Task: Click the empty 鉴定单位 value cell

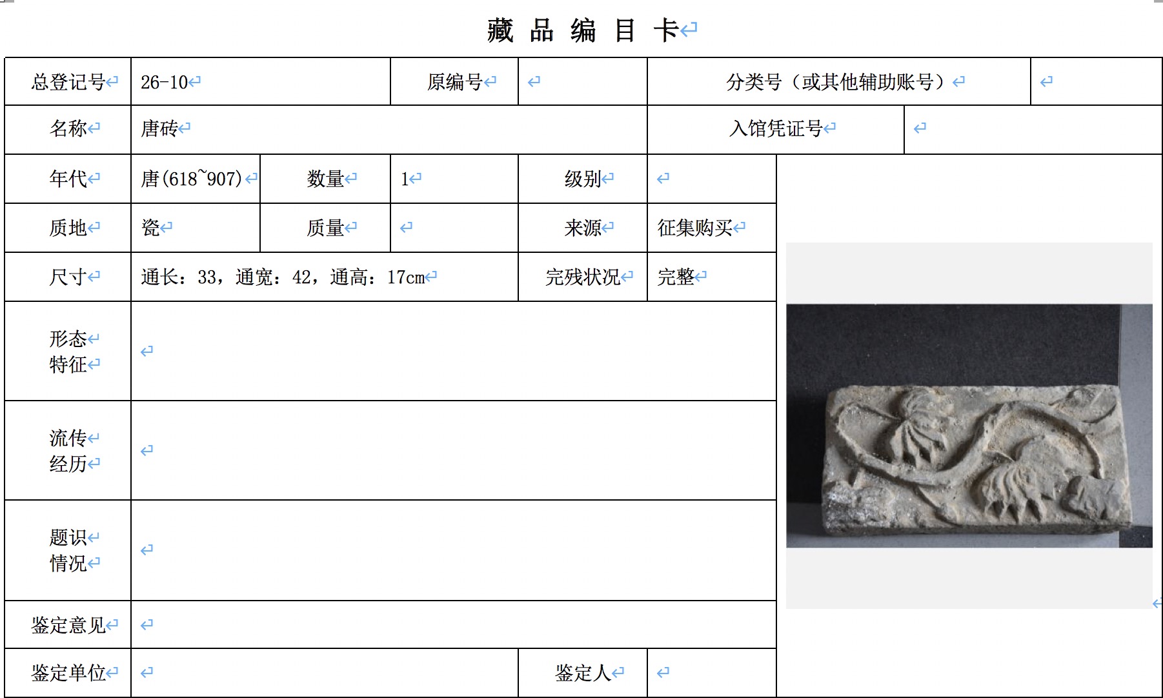Action: tap(325, 673)
